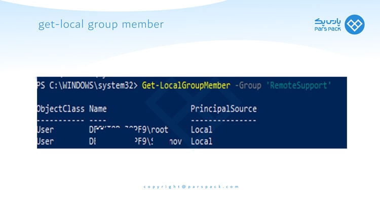Click the name entry ending in \root
Viewport: 380px width, 202px height.
[129, 130]
